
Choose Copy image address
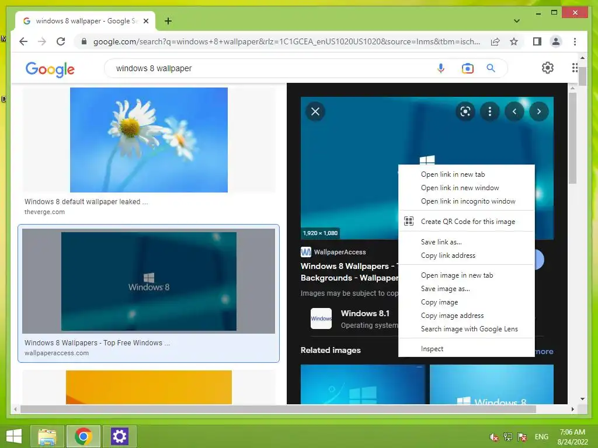(467, 316)
